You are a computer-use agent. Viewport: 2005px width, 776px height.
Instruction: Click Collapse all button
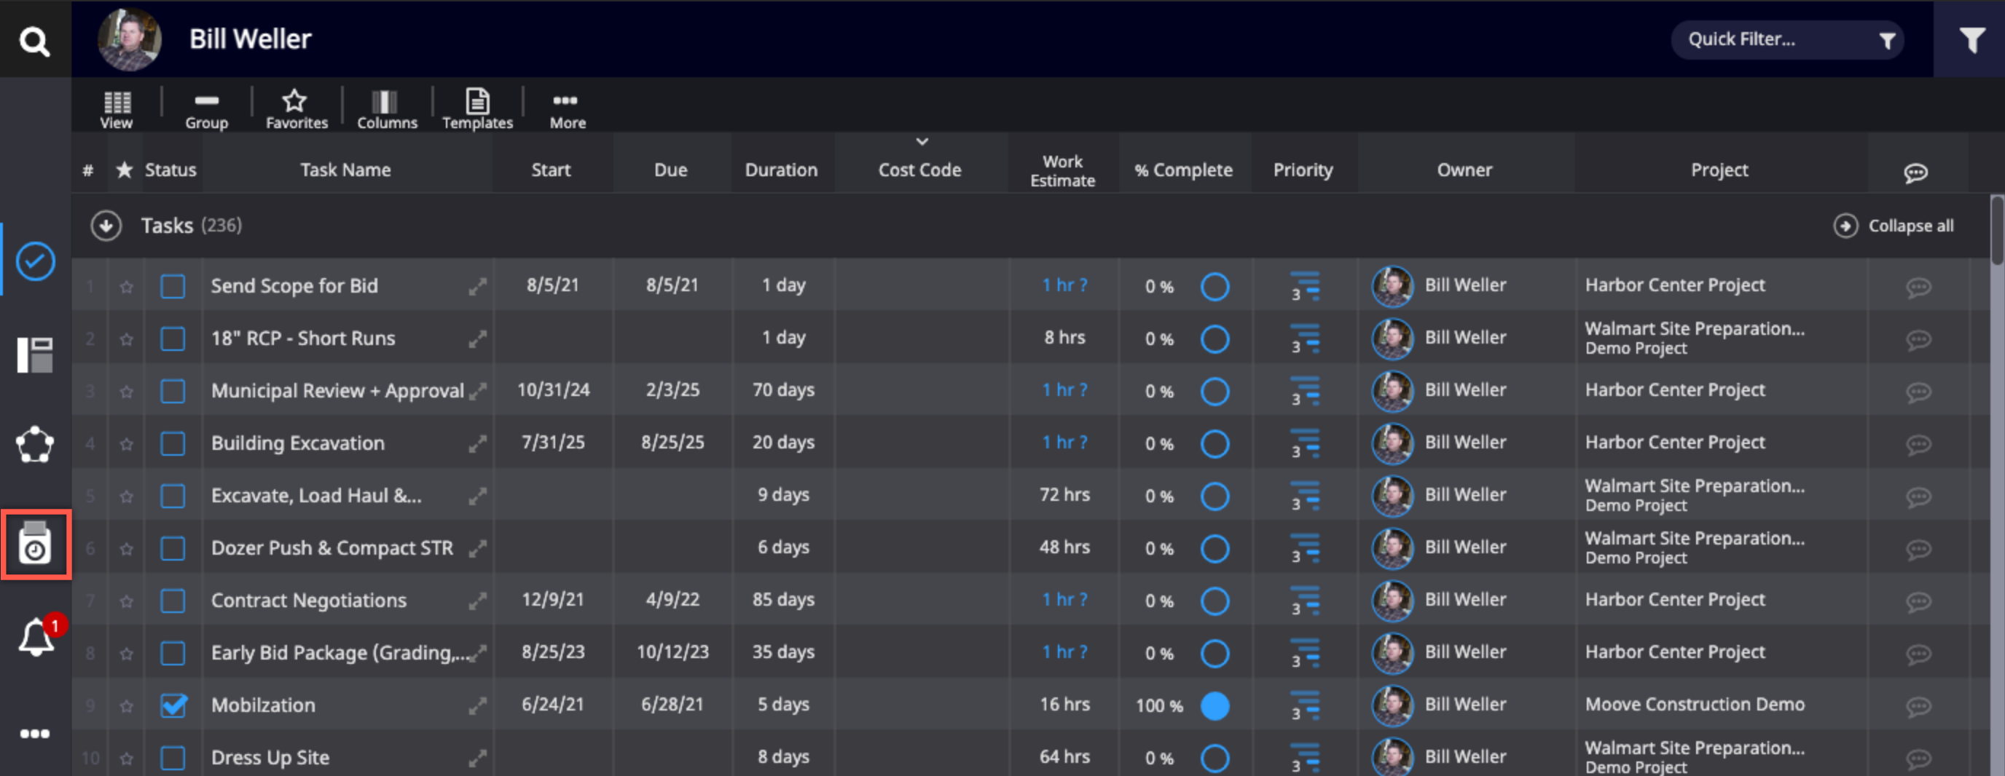click(1893, 226)
